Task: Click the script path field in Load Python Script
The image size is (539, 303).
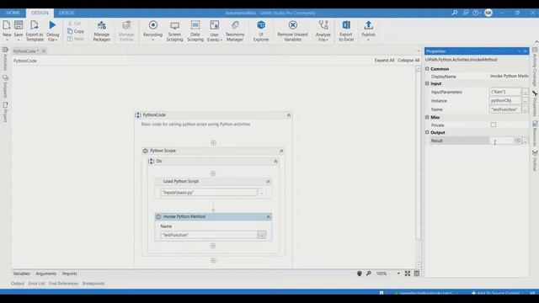Action: [209, 193]
